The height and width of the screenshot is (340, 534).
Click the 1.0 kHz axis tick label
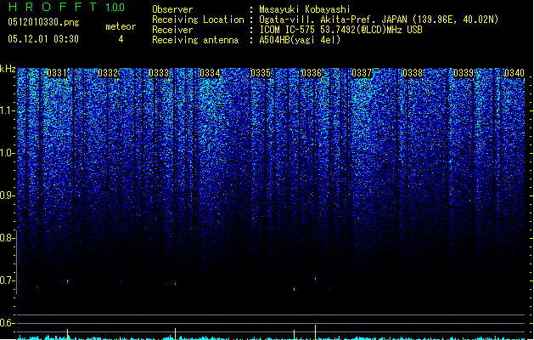coord(7,153)
